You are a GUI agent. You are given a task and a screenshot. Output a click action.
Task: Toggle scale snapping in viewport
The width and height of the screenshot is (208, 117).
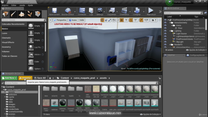(141, 20)
